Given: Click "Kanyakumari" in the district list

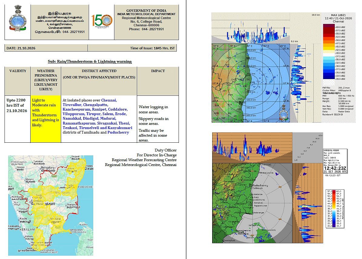Looking at the screenshot, I should 120,128.
